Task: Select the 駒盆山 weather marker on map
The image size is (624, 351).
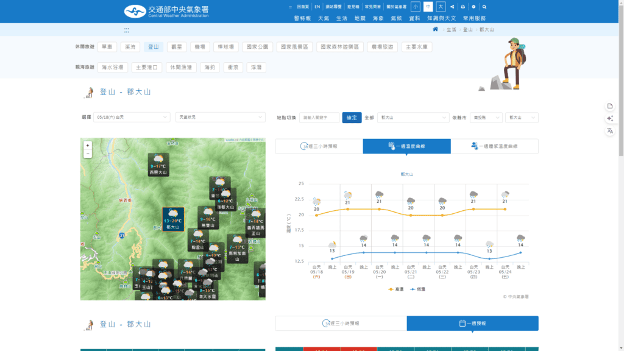Action: coord(198,239)
